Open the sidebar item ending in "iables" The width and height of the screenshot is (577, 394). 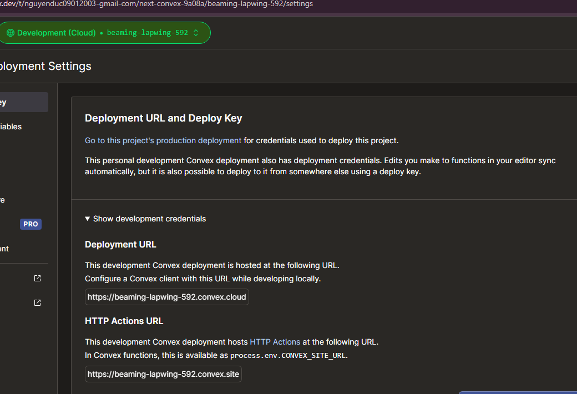(11, 127)
